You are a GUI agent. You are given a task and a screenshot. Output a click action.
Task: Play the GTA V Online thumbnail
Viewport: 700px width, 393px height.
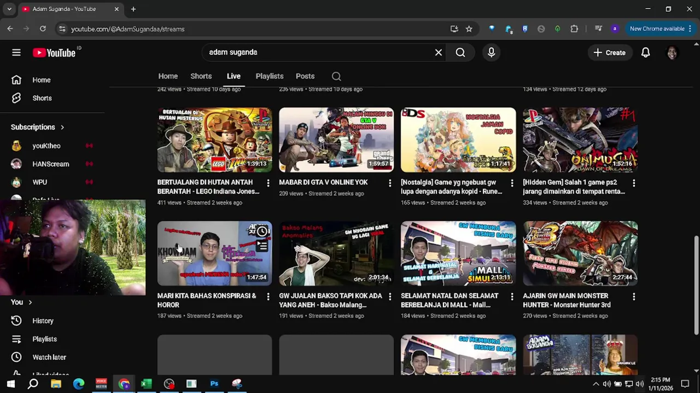point(336,140)
